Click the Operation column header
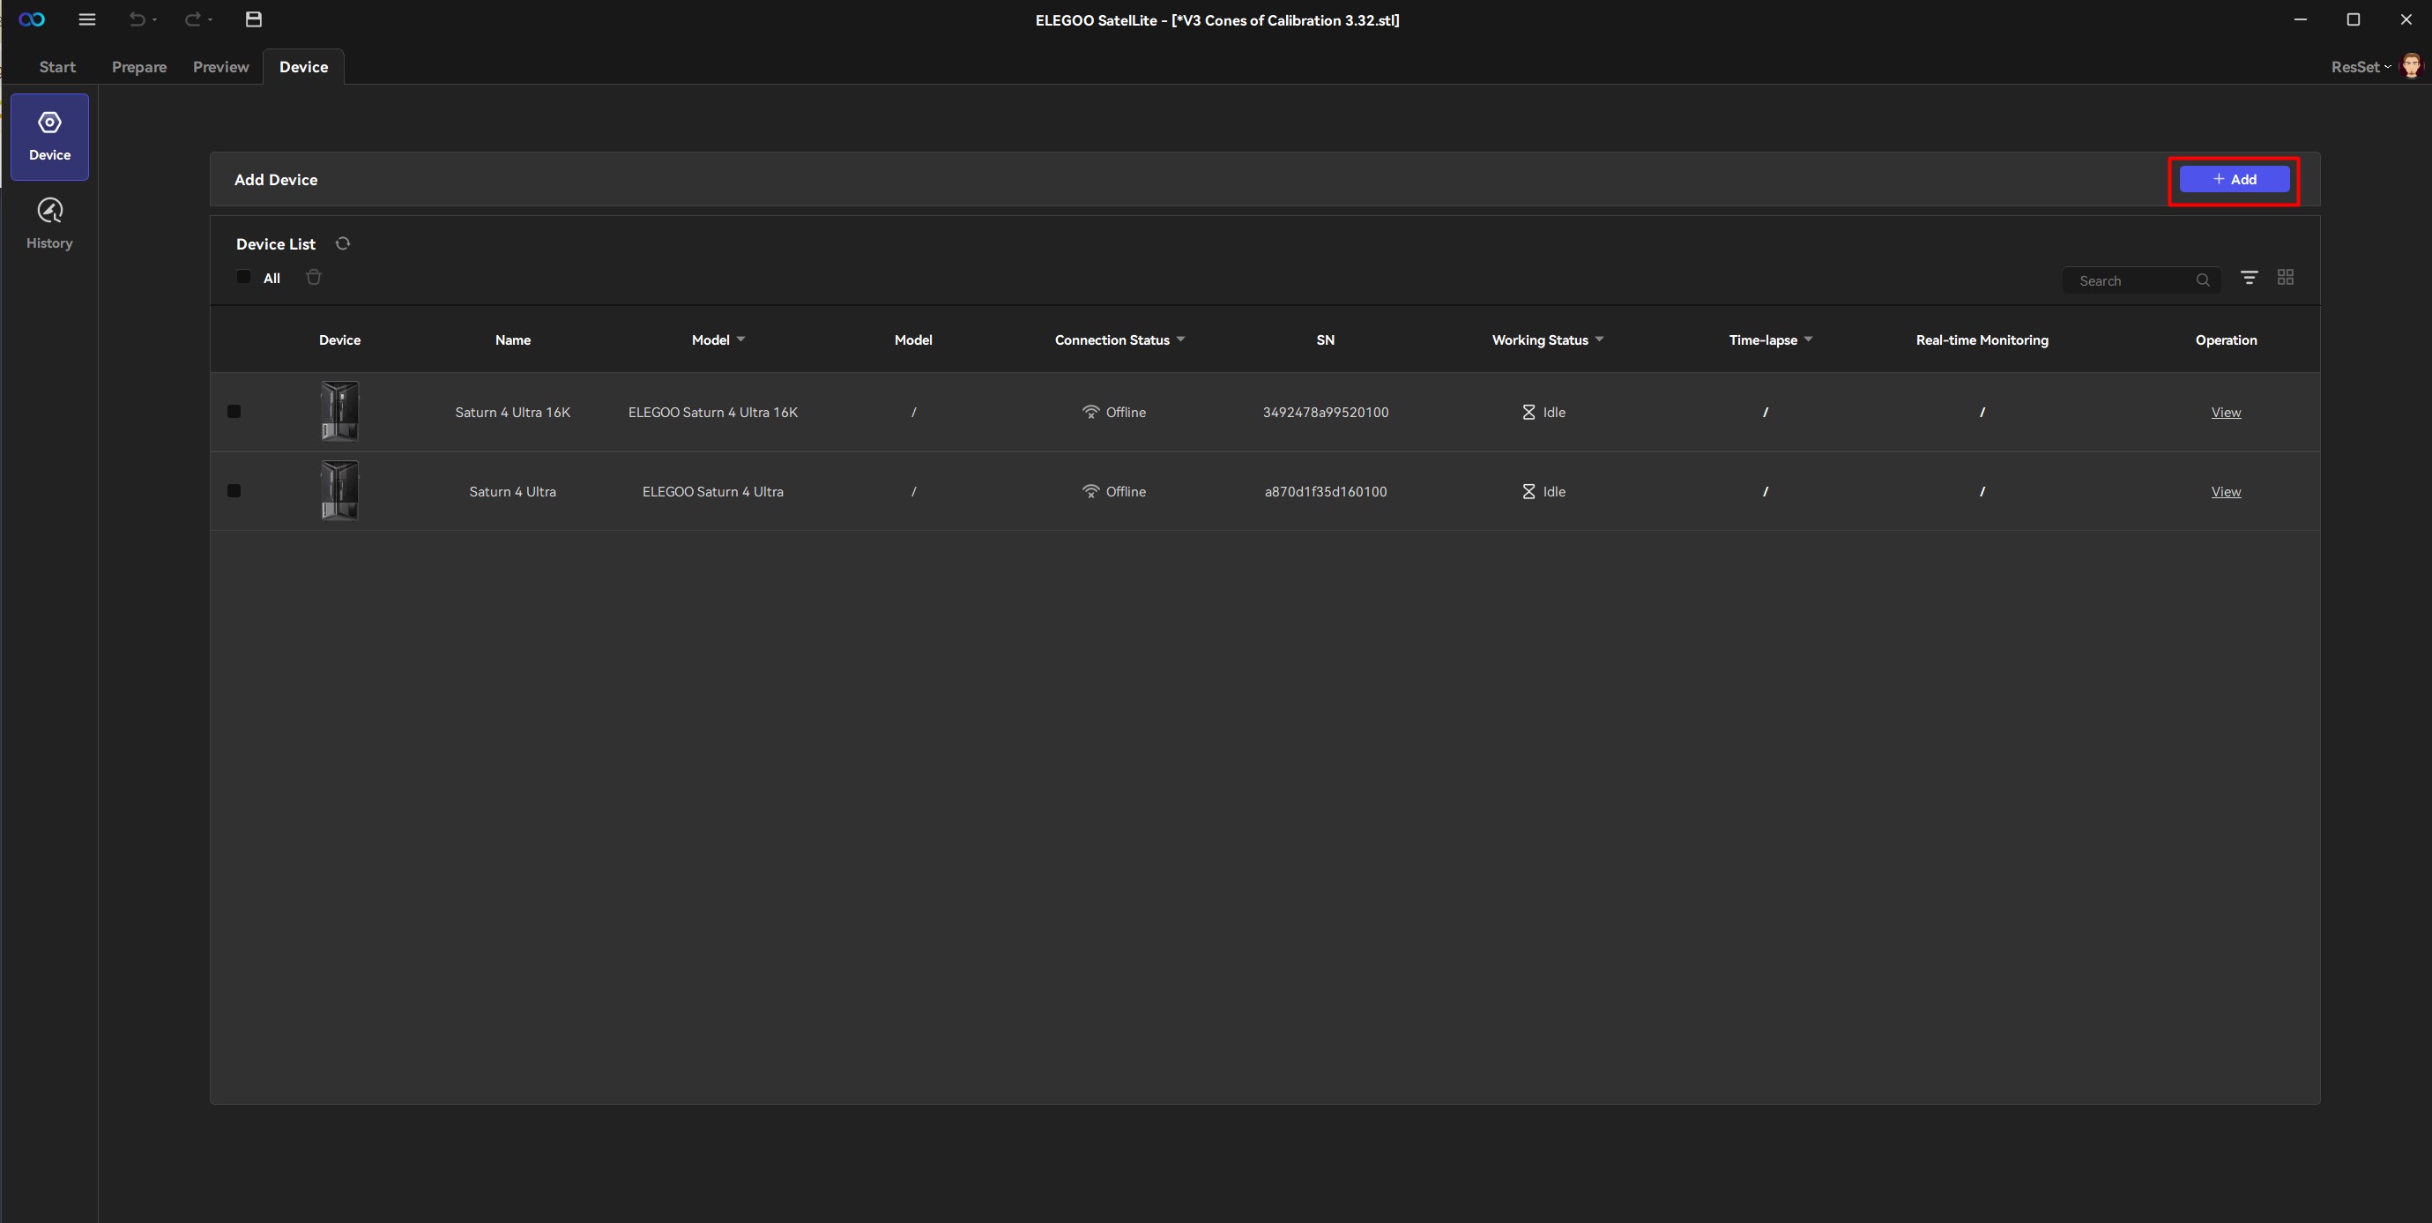The image size is (2432, 1223). tap(2227, 340)
